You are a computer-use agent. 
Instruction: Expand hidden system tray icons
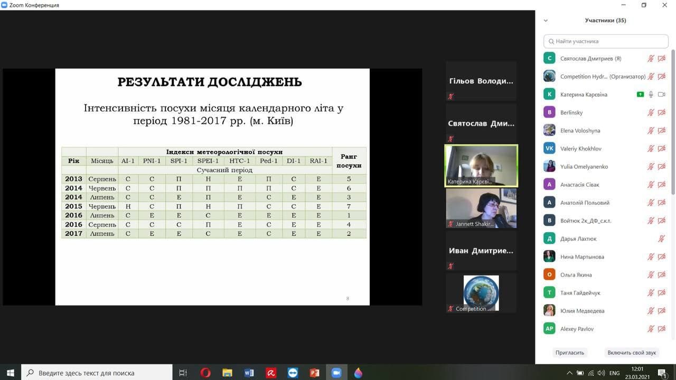pos(569,373)
